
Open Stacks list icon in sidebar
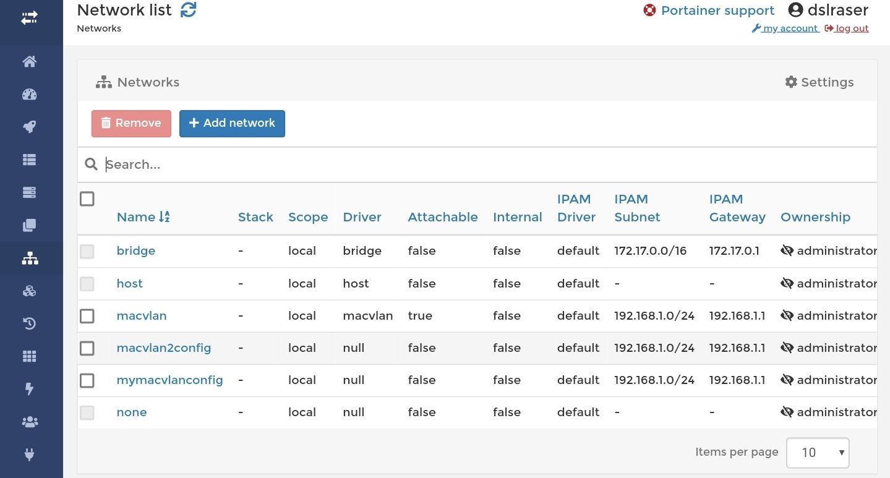tap(30, 160)
